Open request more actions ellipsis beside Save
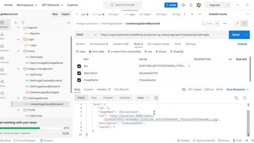254x143 pixels. click(x=225, y=23)
